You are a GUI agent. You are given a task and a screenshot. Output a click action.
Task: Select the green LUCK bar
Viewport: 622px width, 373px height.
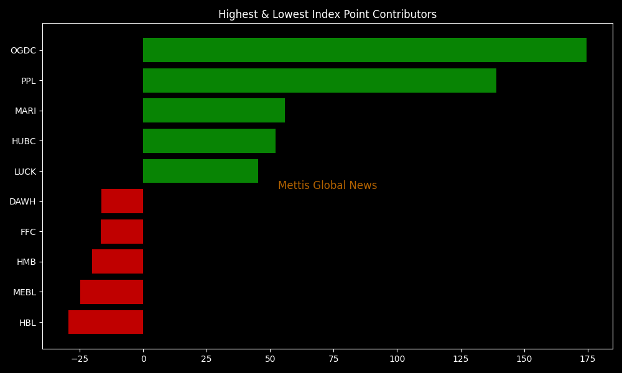pyautogui.click(x=200, y=171)
